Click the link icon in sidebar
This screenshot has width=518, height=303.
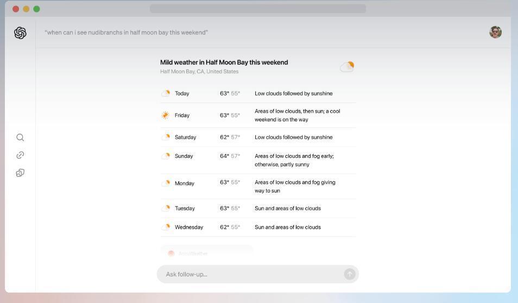coord(20,155)
